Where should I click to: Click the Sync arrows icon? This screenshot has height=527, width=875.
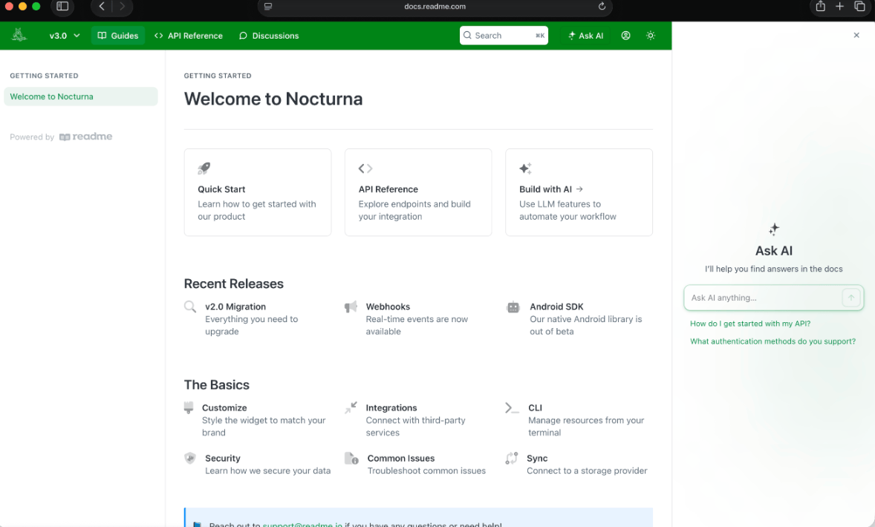512,458
